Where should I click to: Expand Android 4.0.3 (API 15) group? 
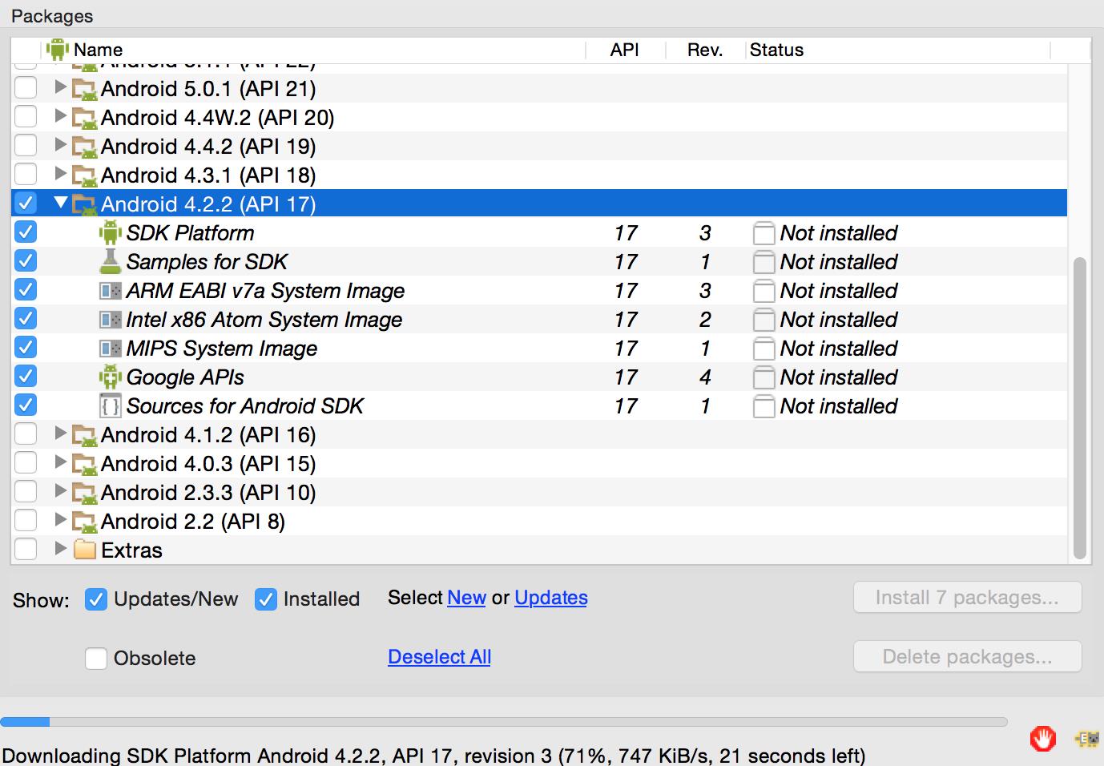click(x=60, y=462)
